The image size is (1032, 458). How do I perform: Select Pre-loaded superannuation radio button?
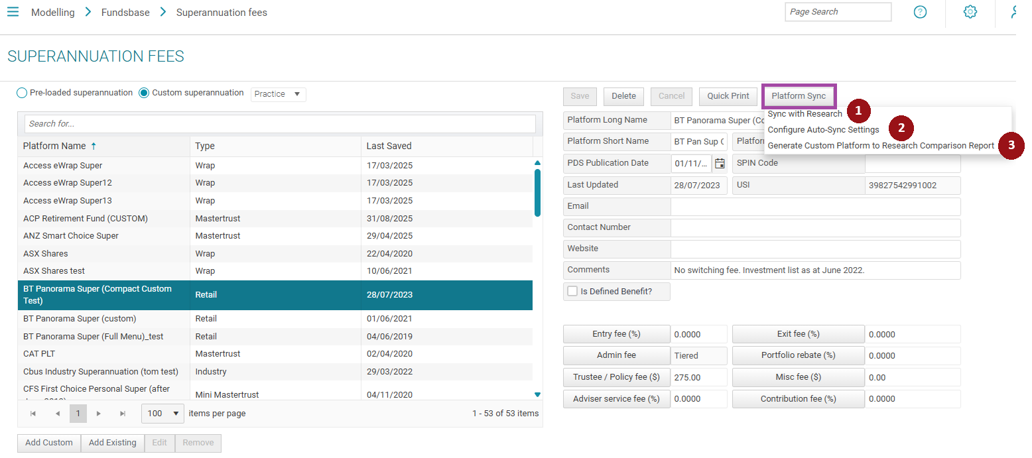22,93
